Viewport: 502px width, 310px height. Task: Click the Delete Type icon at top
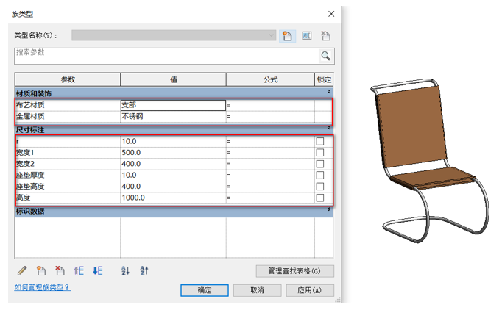coord(325,36)
